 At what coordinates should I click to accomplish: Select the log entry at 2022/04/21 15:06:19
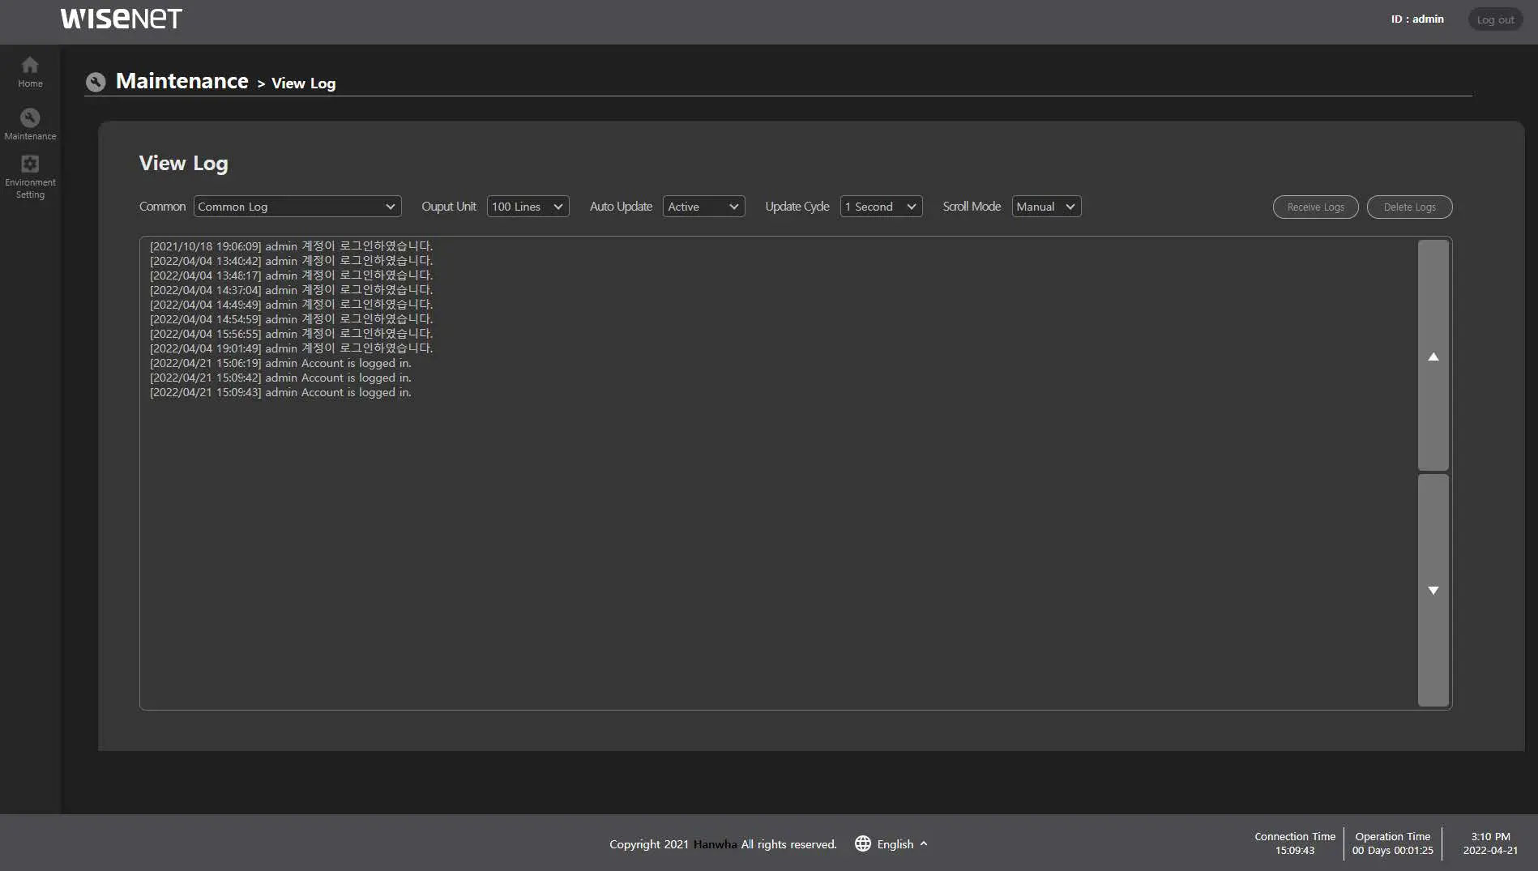click(x=281, y=363)
